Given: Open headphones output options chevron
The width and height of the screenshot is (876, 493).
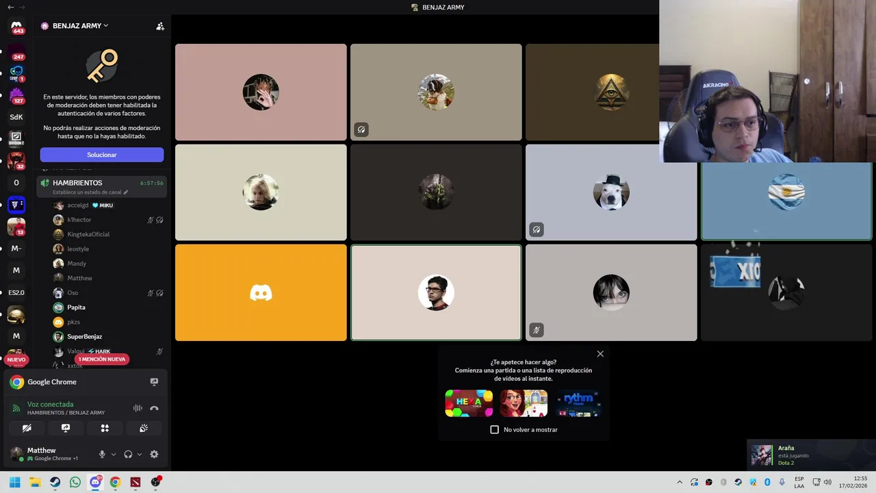Looking at the screenshot, I should point(140,454).
